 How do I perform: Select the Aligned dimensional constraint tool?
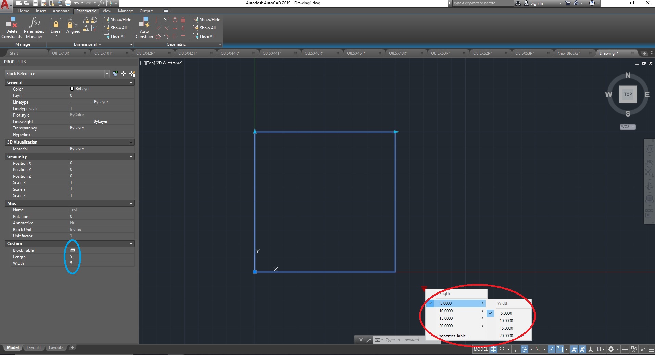[x=73, y=24]
